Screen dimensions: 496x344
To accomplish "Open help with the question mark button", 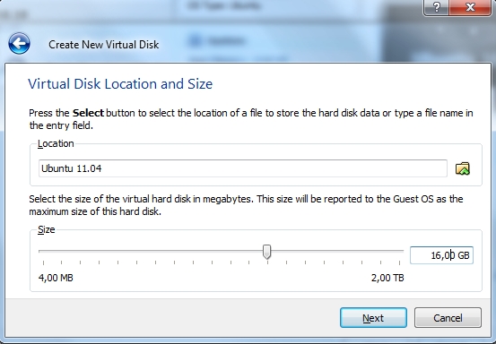I will [x=436, y=7].
